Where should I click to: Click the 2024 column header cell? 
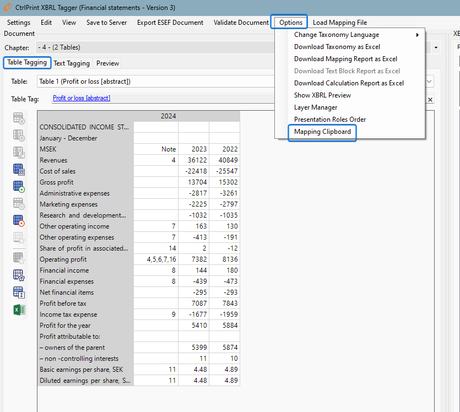pyautogui.click(x=168, y=116)
